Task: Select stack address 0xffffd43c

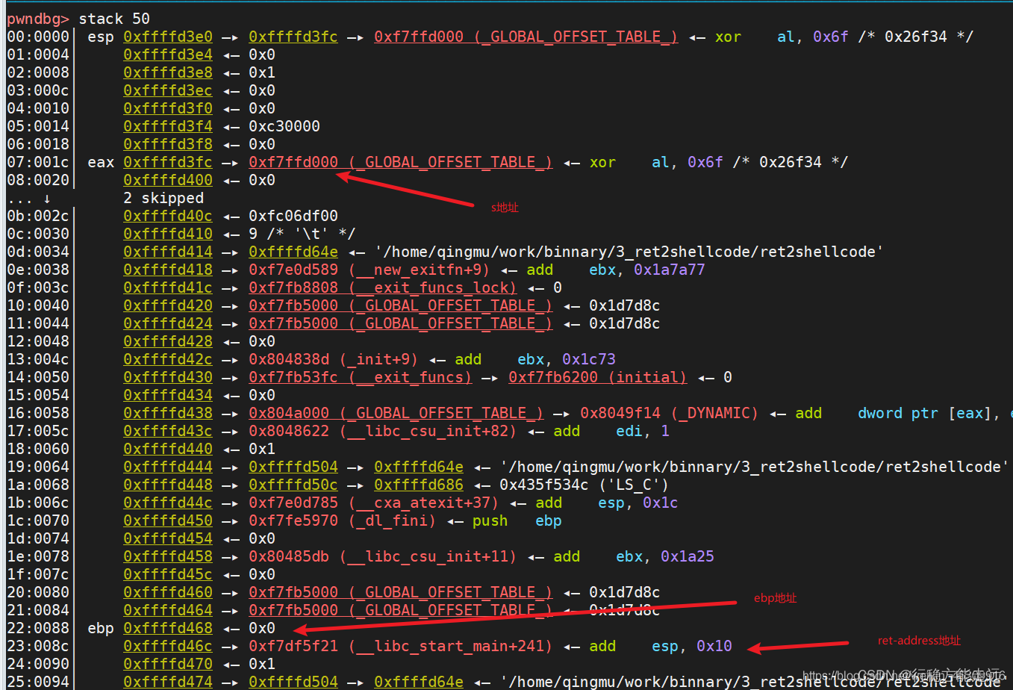Action: pyautogui.click(x=168, y=431)
